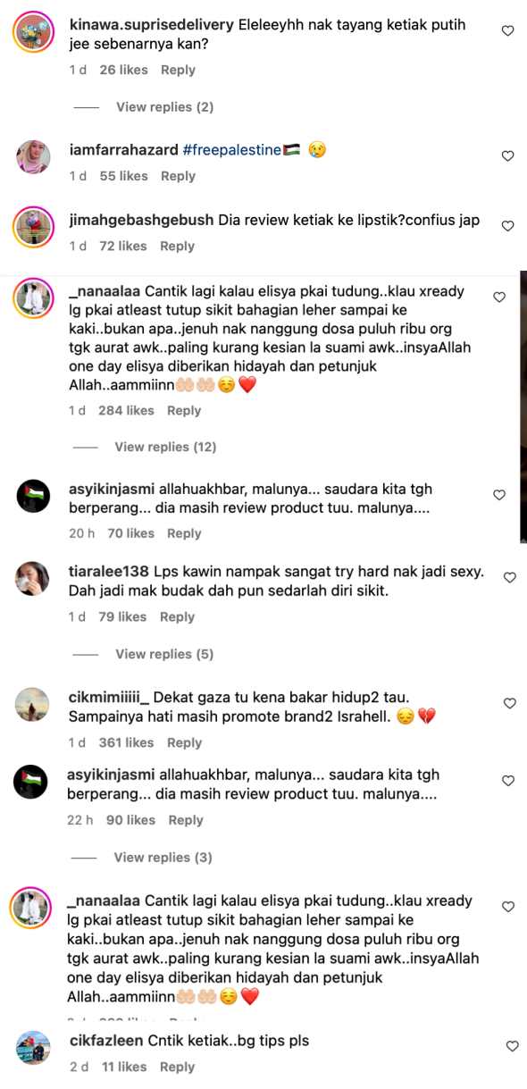View tiaralee138's profile avatar

pos(32,579)
